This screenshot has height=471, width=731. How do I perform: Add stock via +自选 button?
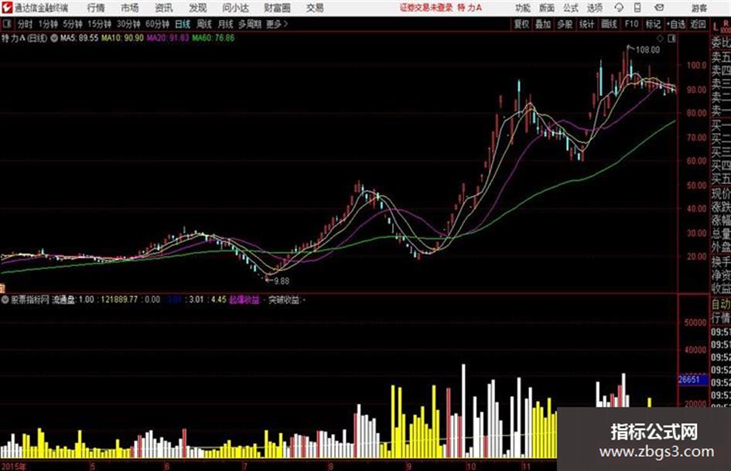[x=675, y=24]
